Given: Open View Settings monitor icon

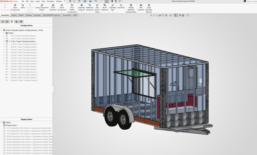Looking at the screenshot, I should (x=188, y=15).
